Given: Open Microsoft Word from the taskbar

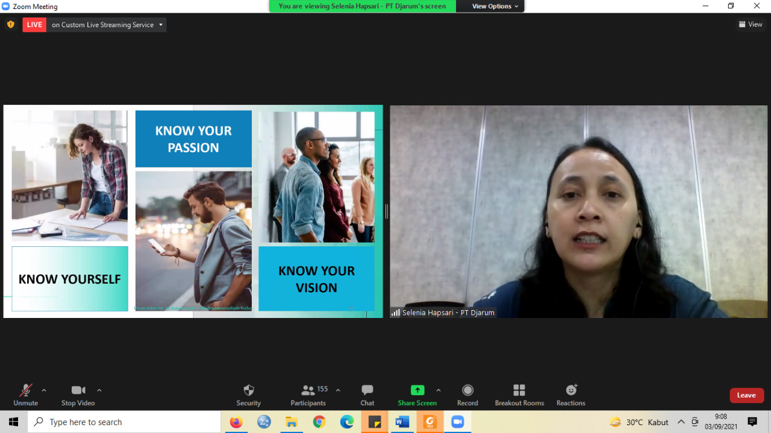Looking at the screenshot, I should pyautogui.click(x=402, y=422).
